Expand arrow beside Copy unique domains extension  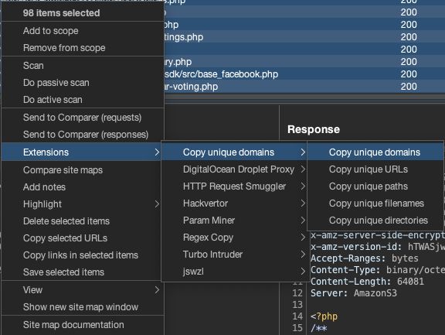[x=303, y=152]
